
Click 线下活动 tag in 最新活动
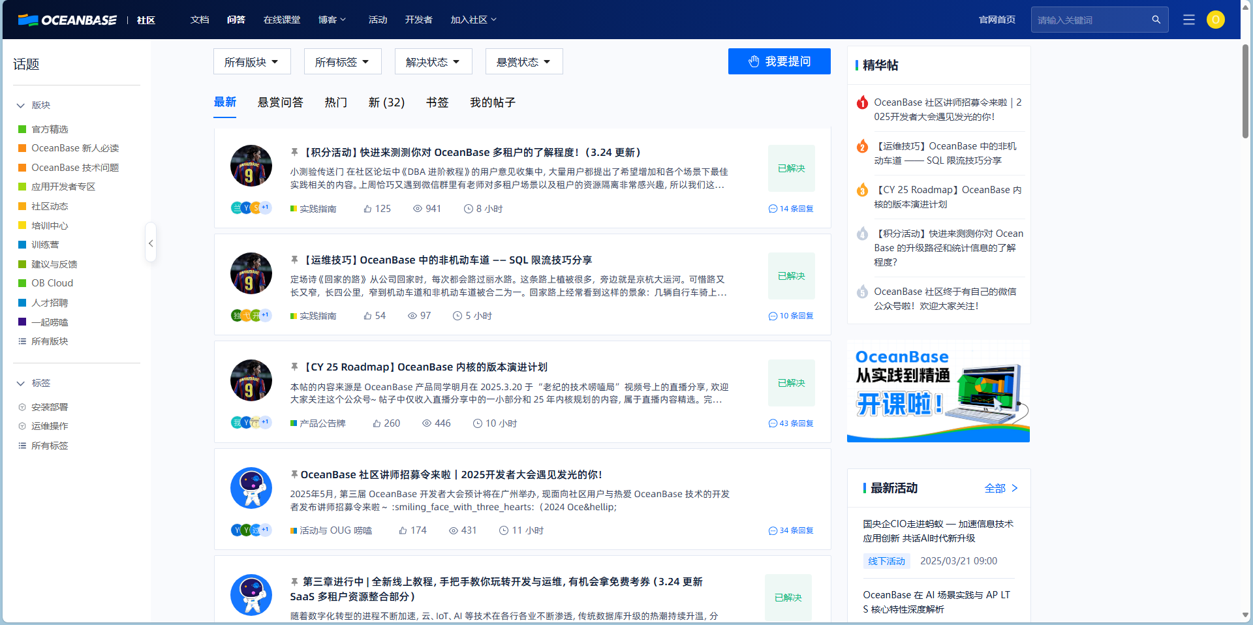coord(886,561)
